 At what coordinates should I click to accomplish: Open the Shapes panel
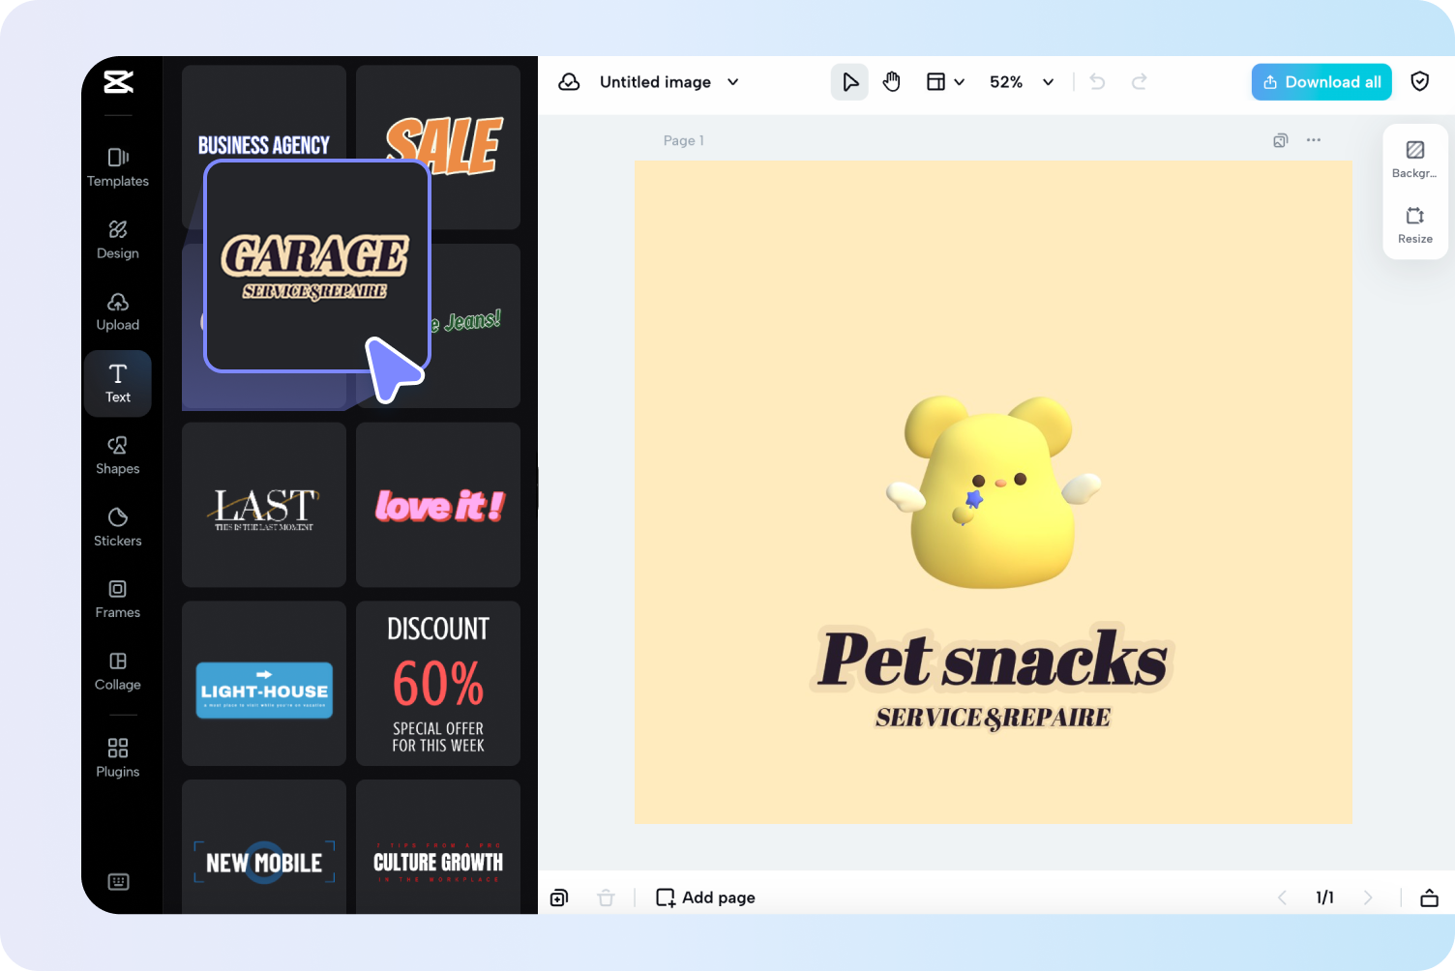[x=118, y=456]
